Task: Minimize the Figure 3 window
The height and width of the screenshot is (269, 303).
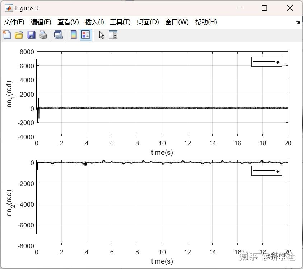Action: [240, 8]
